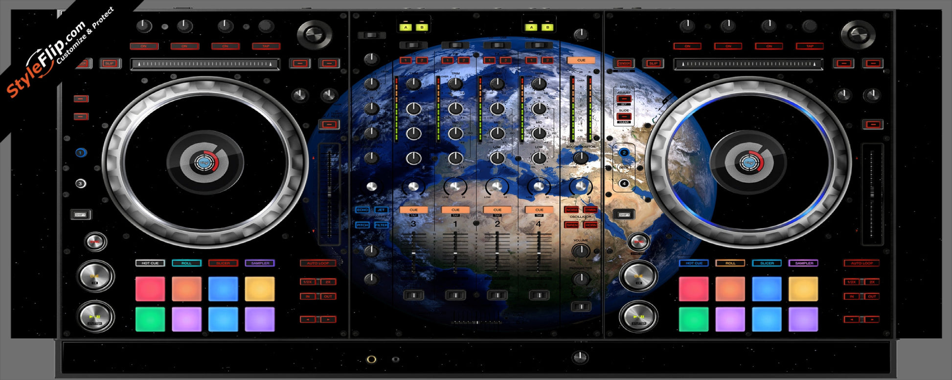Hit the left deck Play/Pause button
Screen dimensions: 952x380
(x=95, y=316)
